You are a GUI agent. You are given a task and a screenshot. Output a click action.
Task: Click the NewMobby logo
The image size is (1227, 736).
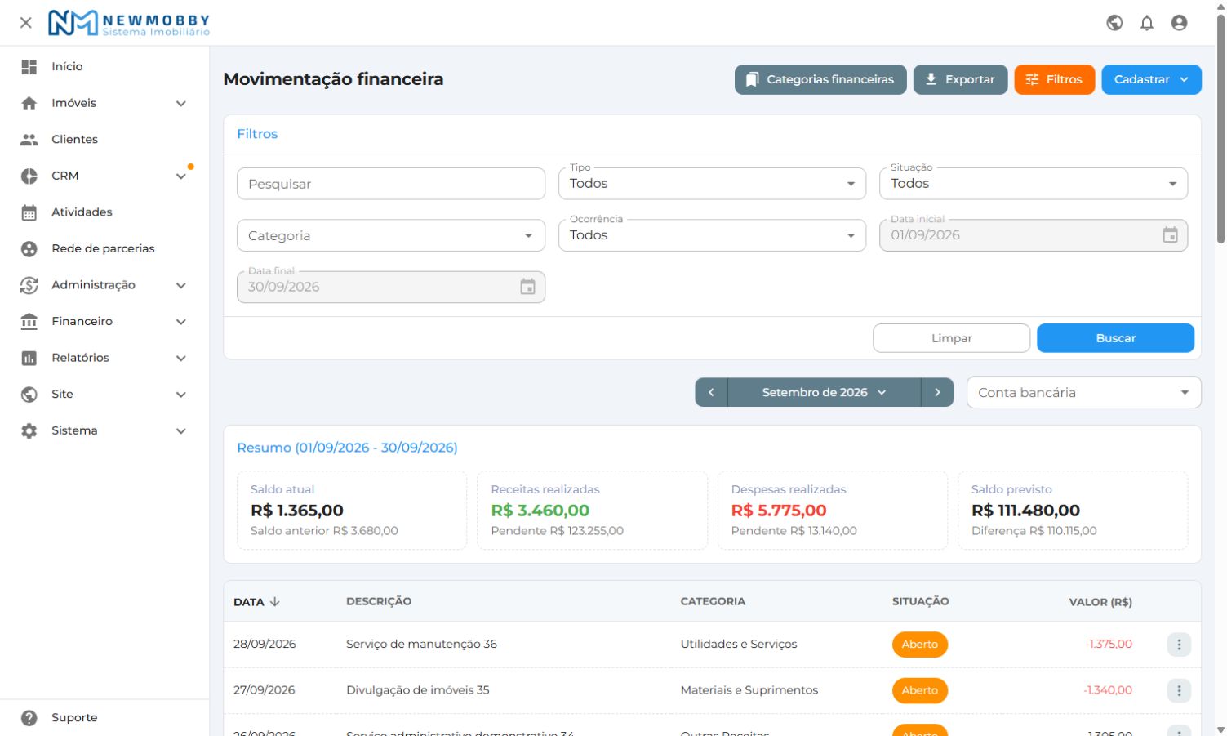pyautogui.click(x=129, y=23)
